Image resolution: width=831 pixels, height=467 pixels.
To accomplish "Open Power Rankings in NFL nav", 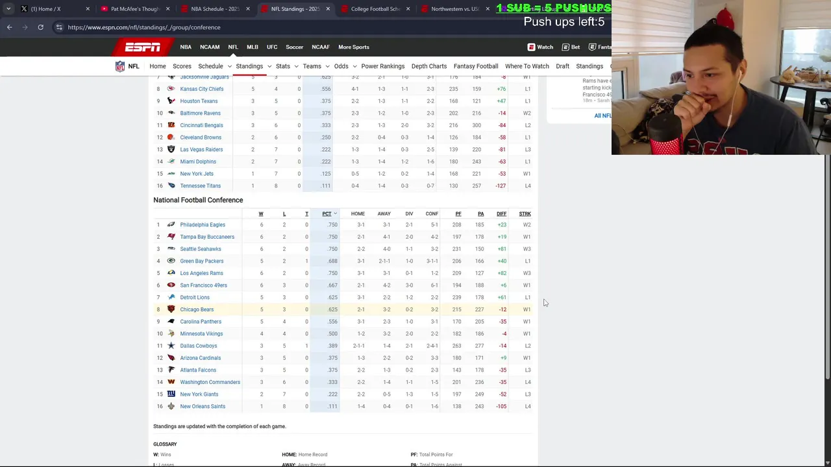I will tap(383, 66).
